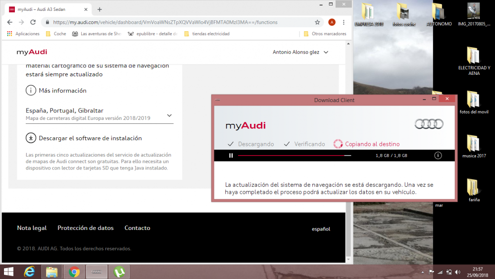Open Otros marcadores folder
Image resolution: width=495 pixels, height=279 pixels.
[325, 34]
